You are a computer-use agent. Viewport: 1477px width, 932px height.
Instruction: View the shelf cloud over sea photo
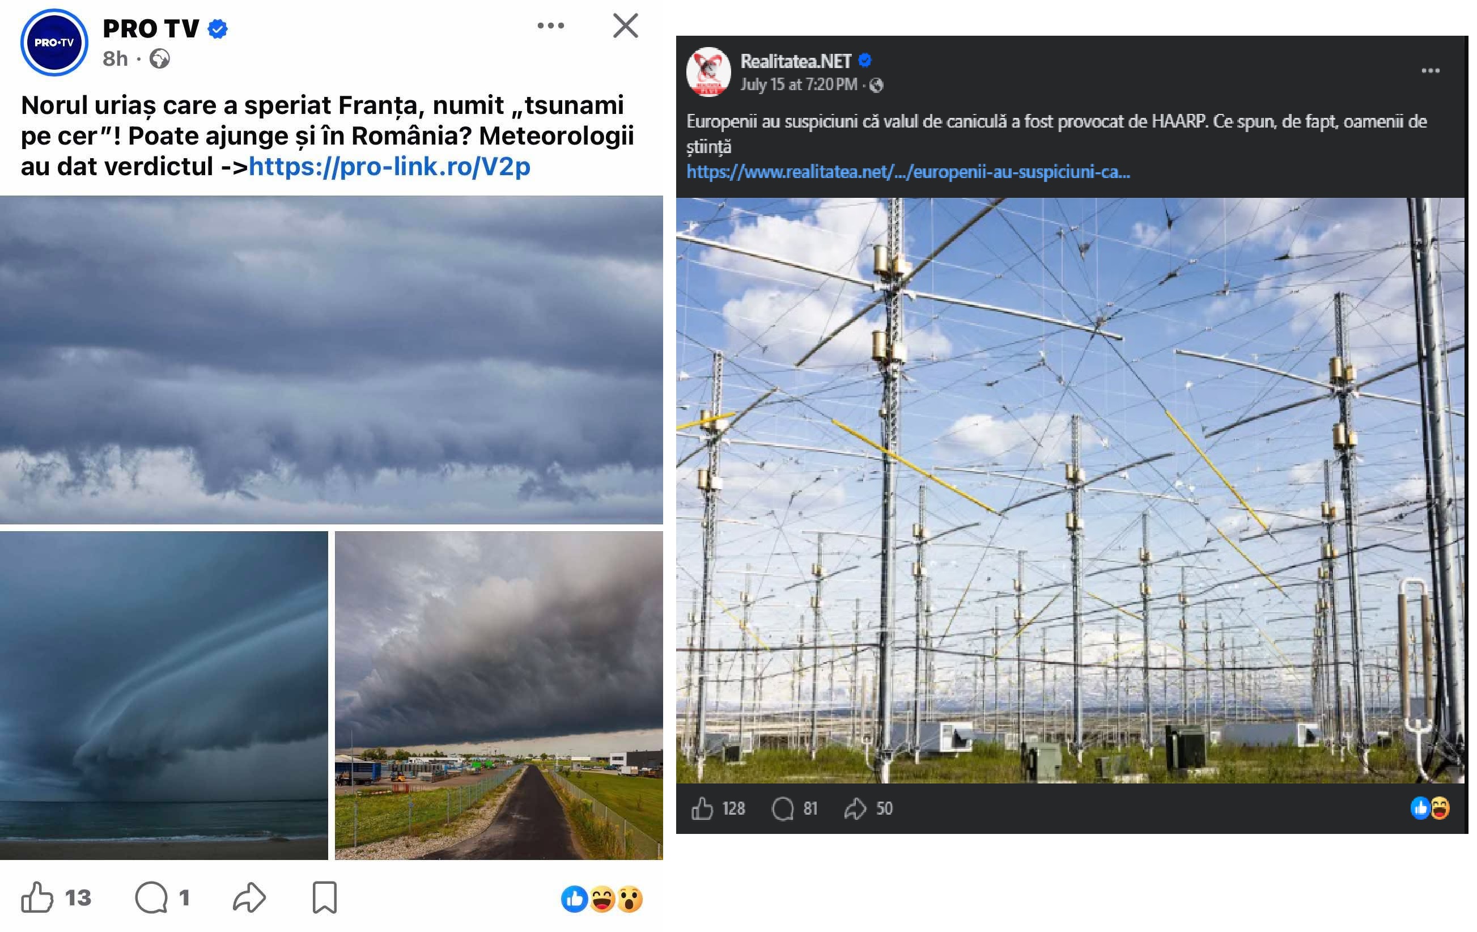point(164,695)
